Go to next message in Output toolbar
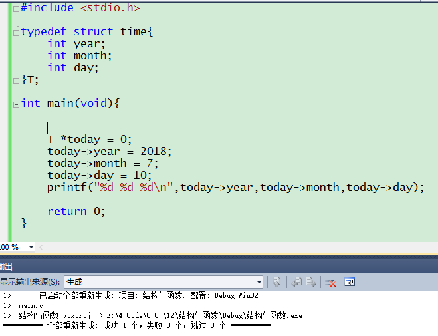Screen dimensions: 438x336 pyautogui.click(x=311, y=282)
